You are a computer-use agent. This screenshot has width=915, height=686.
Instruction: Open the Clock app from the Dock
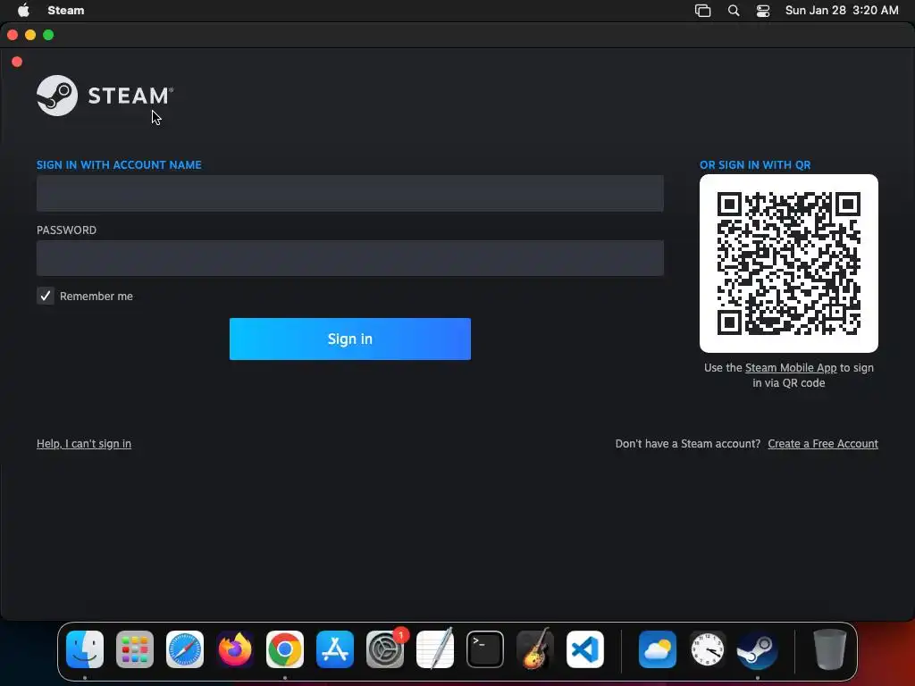(x=708, y=649)
